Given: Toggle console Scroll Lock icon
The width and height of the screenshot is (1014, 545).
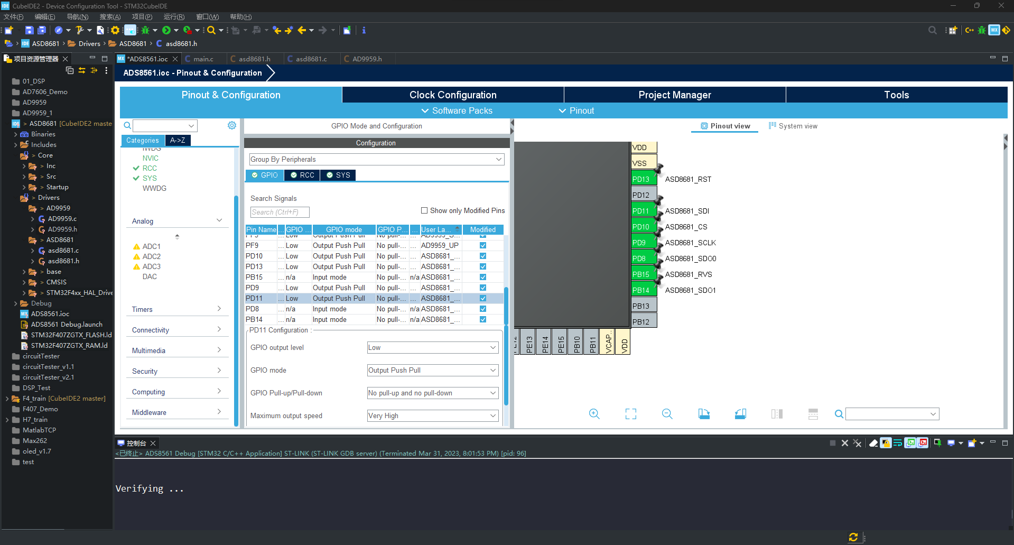Looking at the screenshot, I should pos(886,443).
